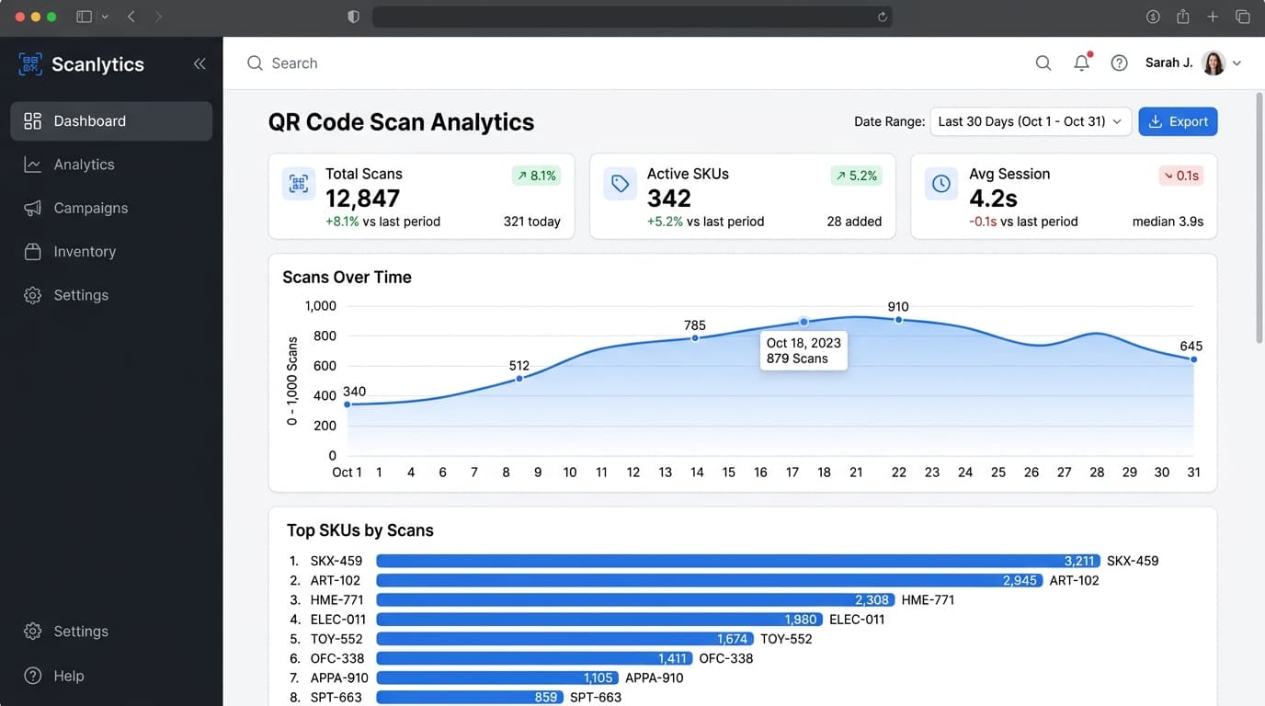Screen dimensions: 1265x706
Task: Click the 645 data point on chart
Action: (1193, 359)
